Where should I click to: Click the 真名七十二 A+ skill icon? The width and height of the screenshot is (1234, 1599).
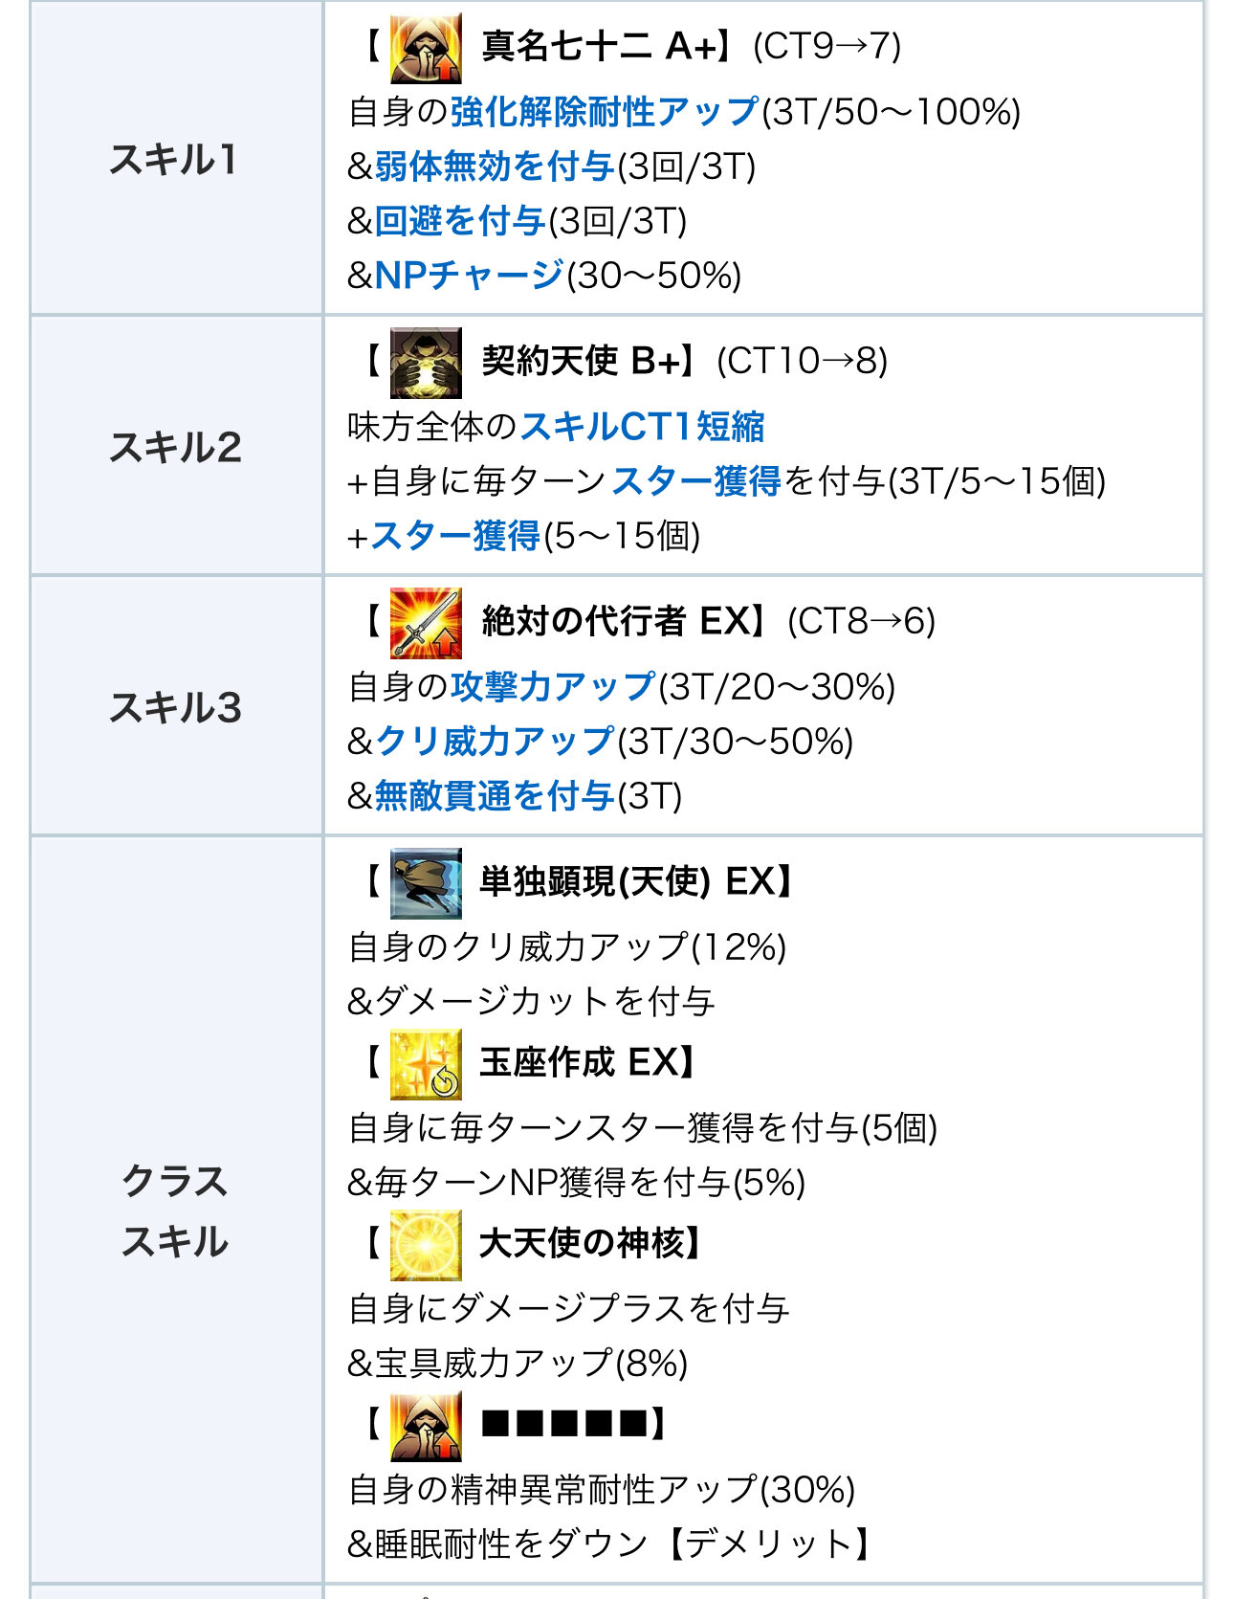tap(426, 48)
